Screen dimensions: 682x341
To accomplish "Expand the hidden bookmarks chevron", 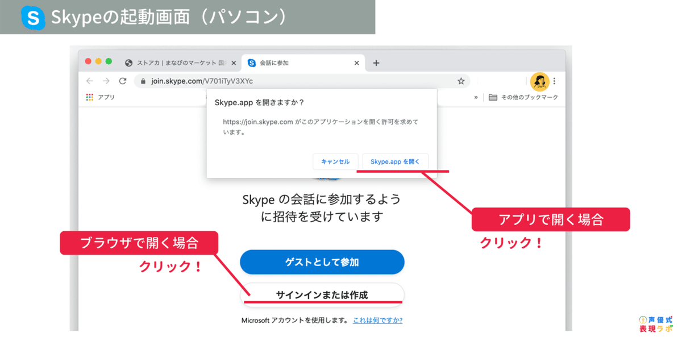I will point(476,97).
